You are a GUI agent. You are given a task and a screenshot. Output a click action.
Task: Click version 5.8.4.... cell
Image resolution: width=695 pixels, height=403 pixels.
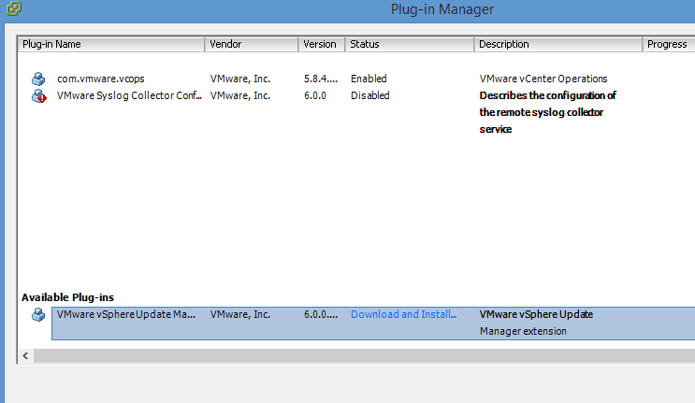point(321,79)
